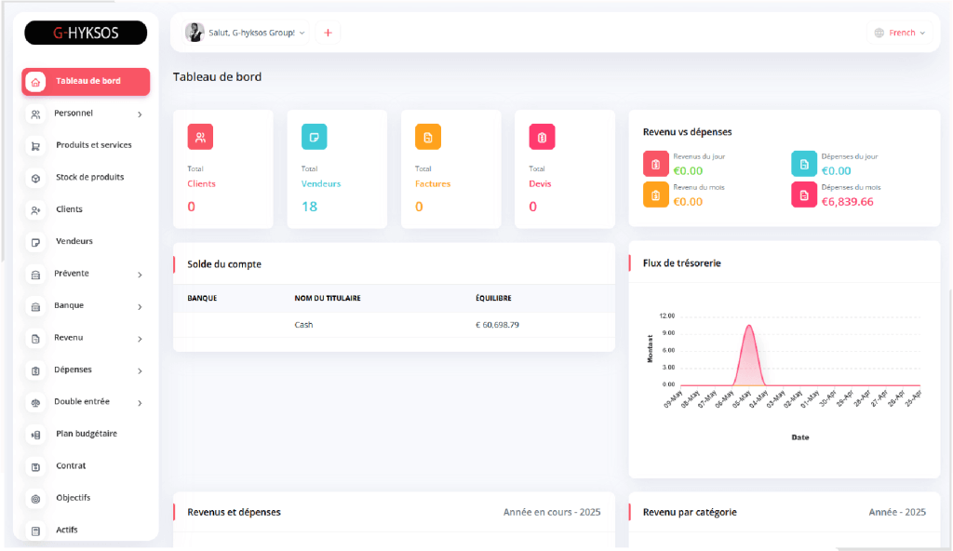The width and height of the screenshot is (953, 551).
Task: Click the Produits et services cart icon
Action: coord(36,146)
